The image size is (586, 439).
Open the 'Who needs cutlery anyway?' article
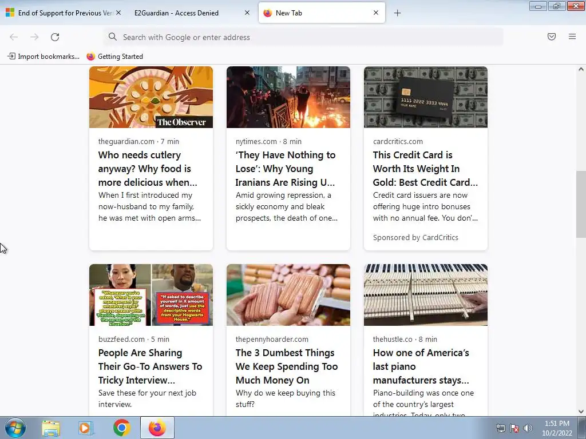pos(148,169)
